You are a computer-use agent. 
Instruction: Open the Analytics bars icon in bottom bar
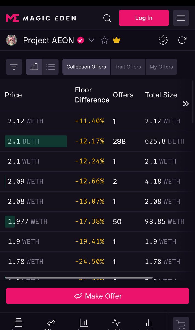[149, 322]
